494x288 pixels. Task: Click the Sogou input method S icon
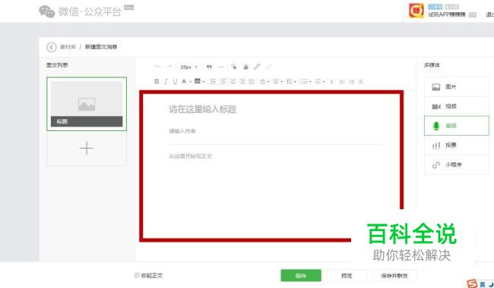pos(472,284)
